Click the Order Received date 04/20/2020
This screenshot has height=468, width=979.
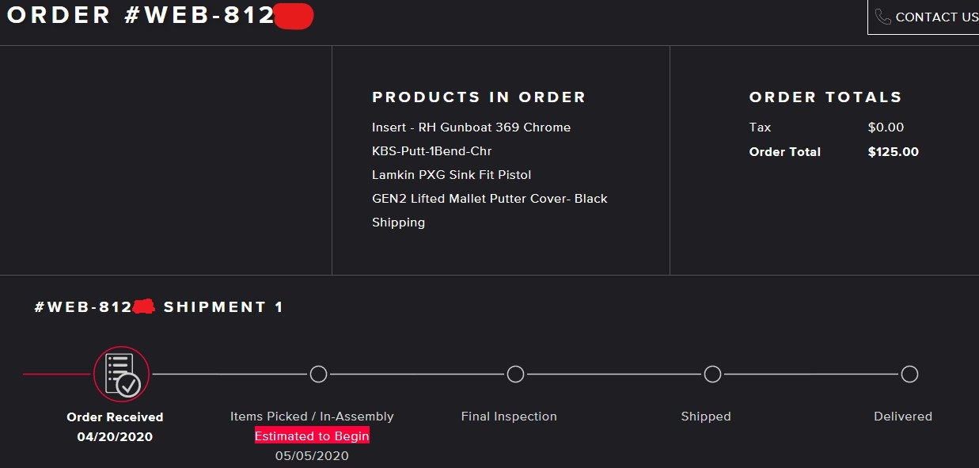(115, 436)
